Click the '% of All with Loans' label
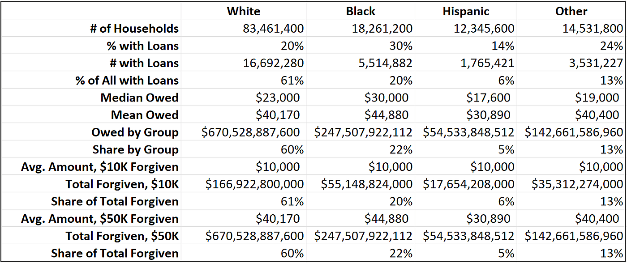The height and width of the screenshot is (263, 627). click(x=127, y=81)
